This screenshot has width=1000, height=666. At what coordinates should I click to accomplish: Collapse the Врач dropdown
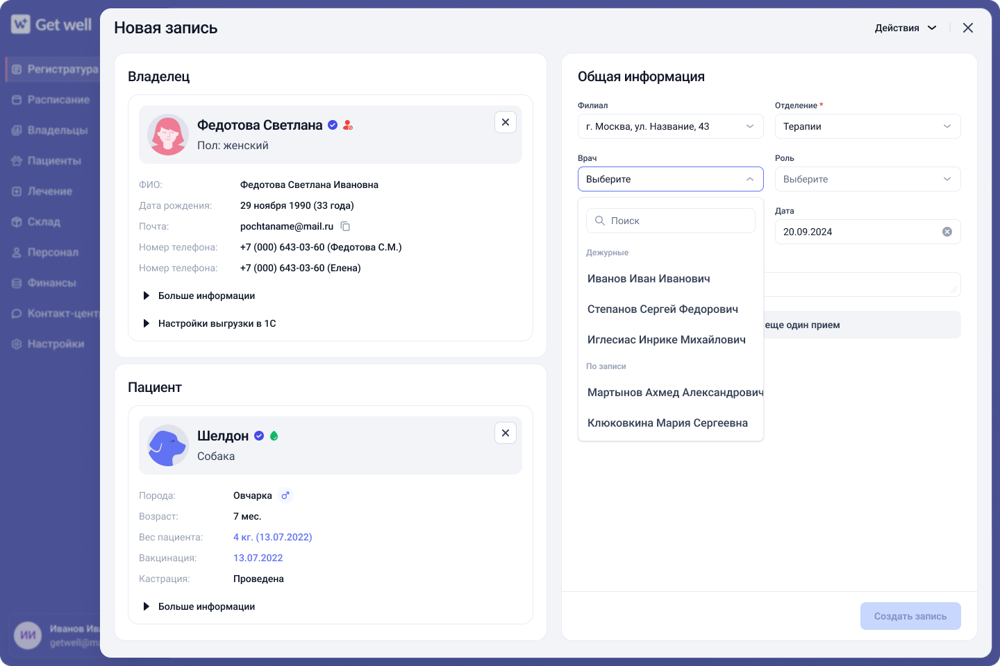coord(671,179)
